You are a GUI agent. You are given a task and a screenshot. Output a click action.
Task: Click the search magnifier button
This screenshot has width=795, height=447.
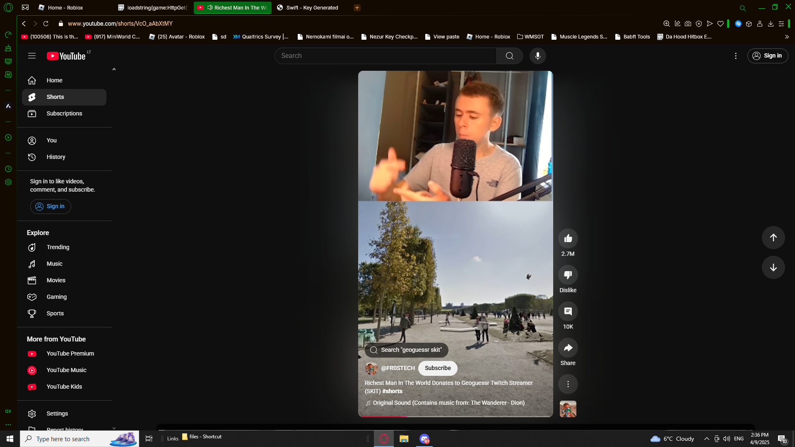(x=509, y=56)
